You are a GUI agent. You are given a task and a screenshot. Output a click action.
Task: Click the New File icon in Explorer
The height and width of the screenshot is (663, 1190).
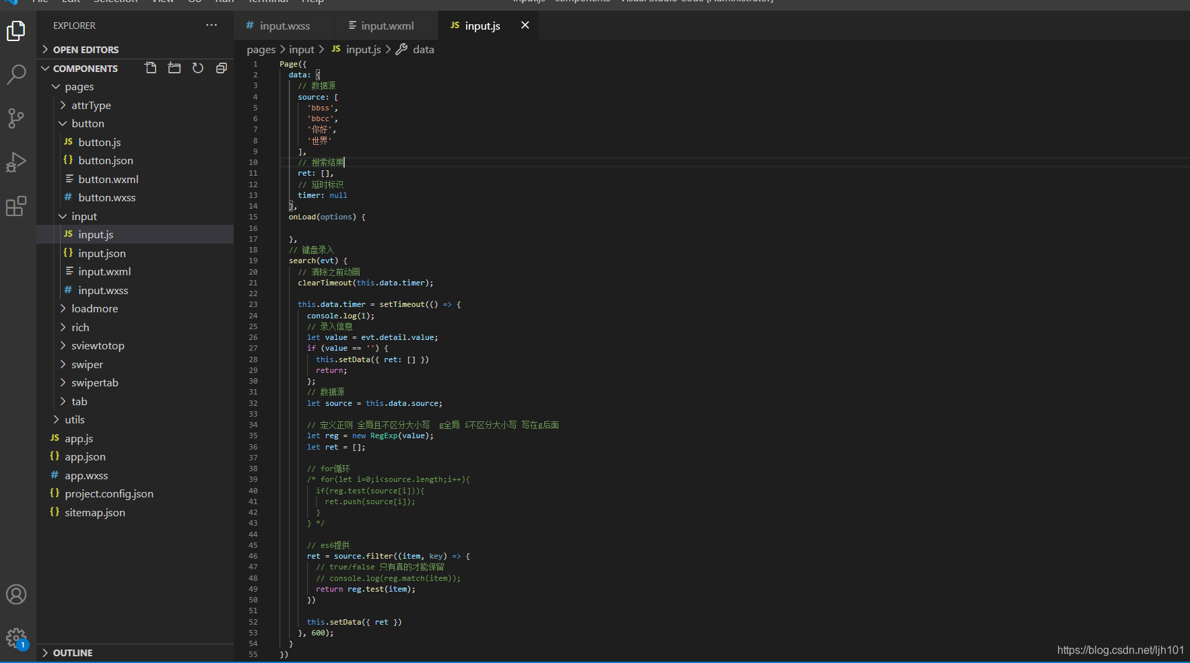151,68
